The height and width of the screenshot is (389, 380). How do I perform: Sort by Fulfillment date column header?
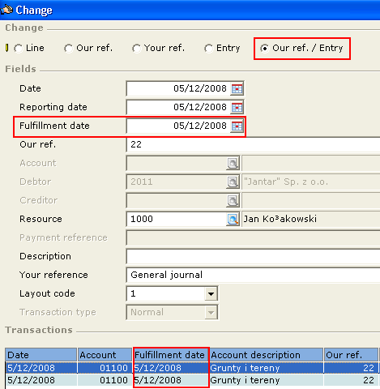point(171,355)
